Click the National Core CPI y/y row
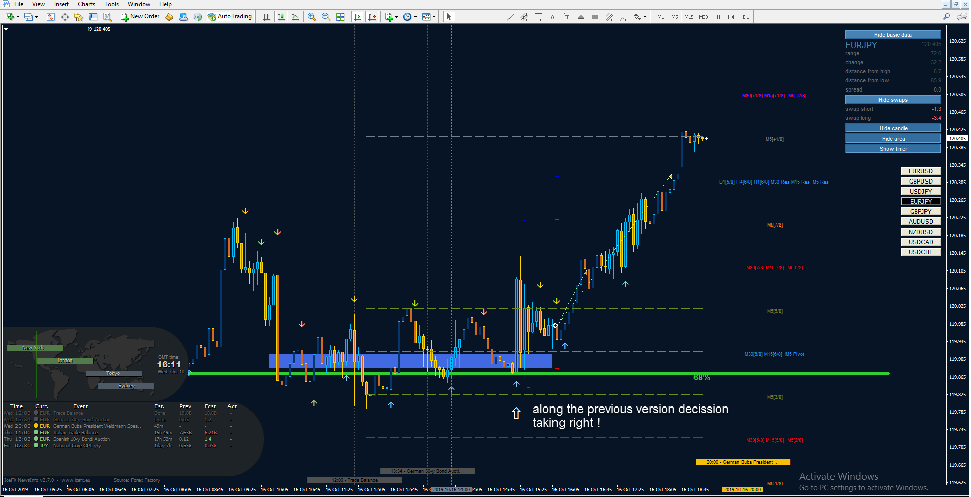This screenshot has height=497, width=971. click(x=118, y=446)
